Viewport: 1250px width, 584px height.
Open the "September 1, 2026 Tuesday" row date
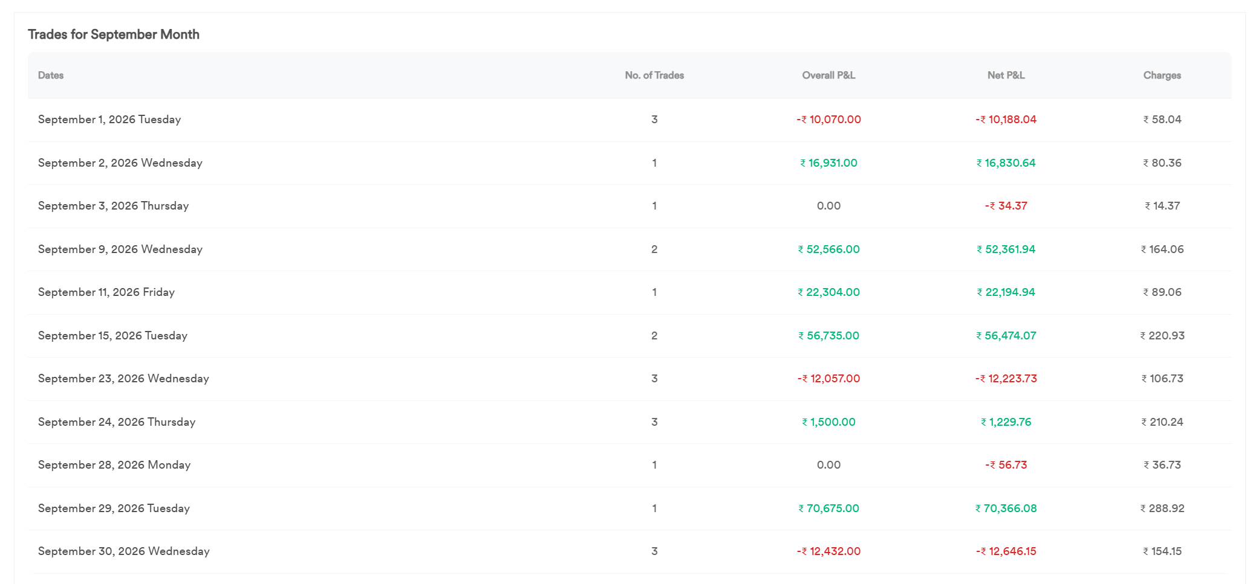[109, 120]
